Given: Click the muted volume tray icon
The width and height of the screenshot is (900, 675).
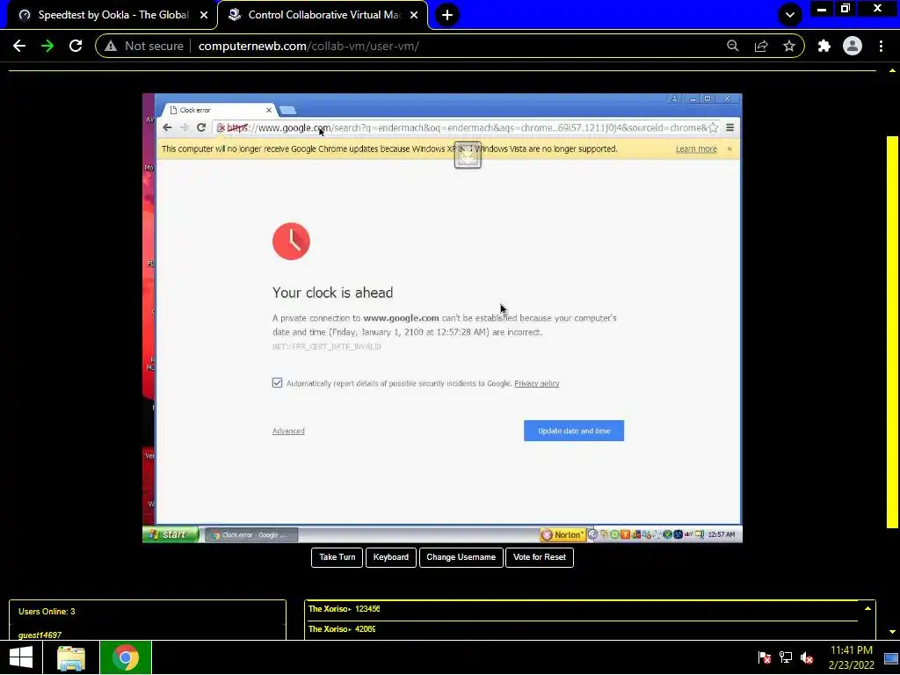Looking at the screenshot, I should click(807, 657).
